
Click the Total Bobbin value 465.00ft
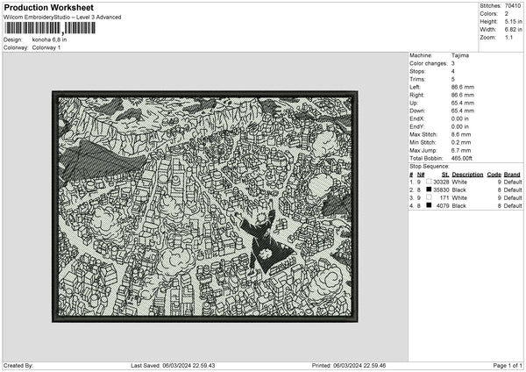464,157
